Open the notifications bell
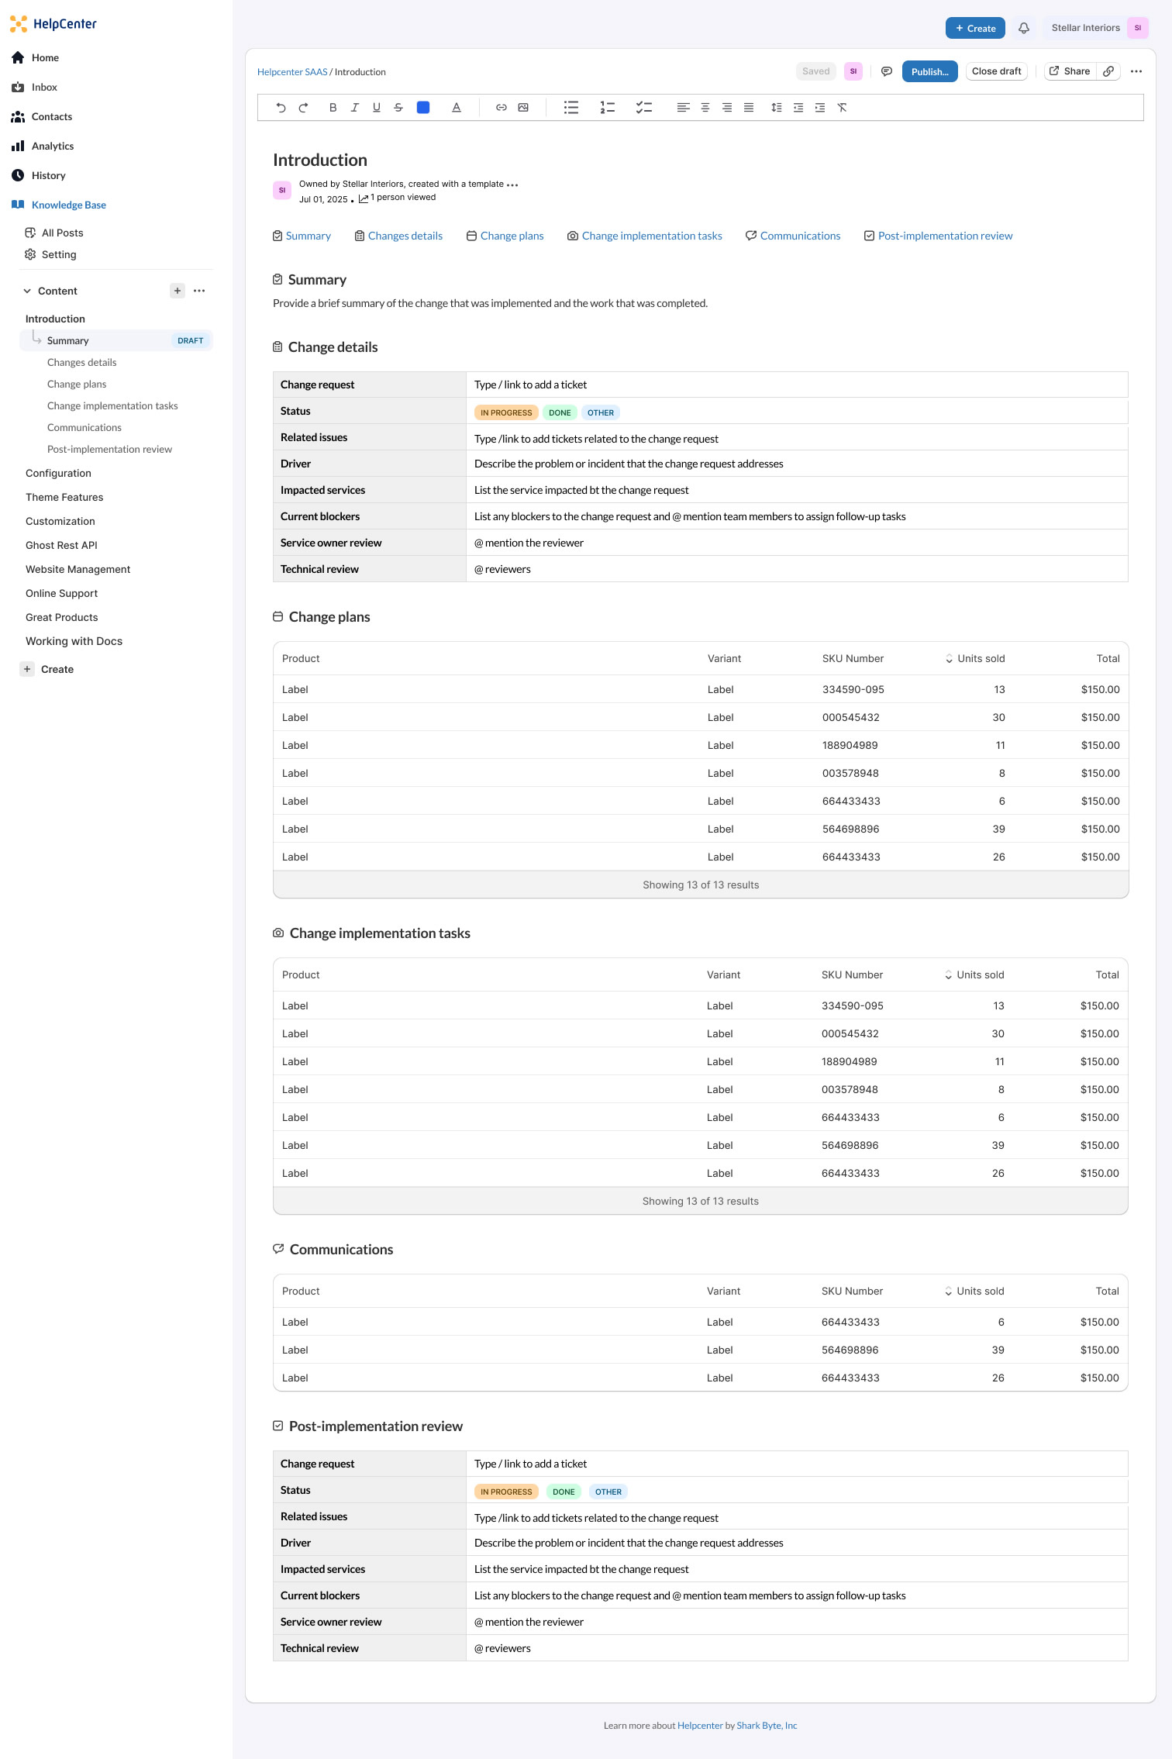 (1024, 28)
